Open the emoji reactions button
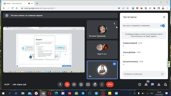 point(81,85)
